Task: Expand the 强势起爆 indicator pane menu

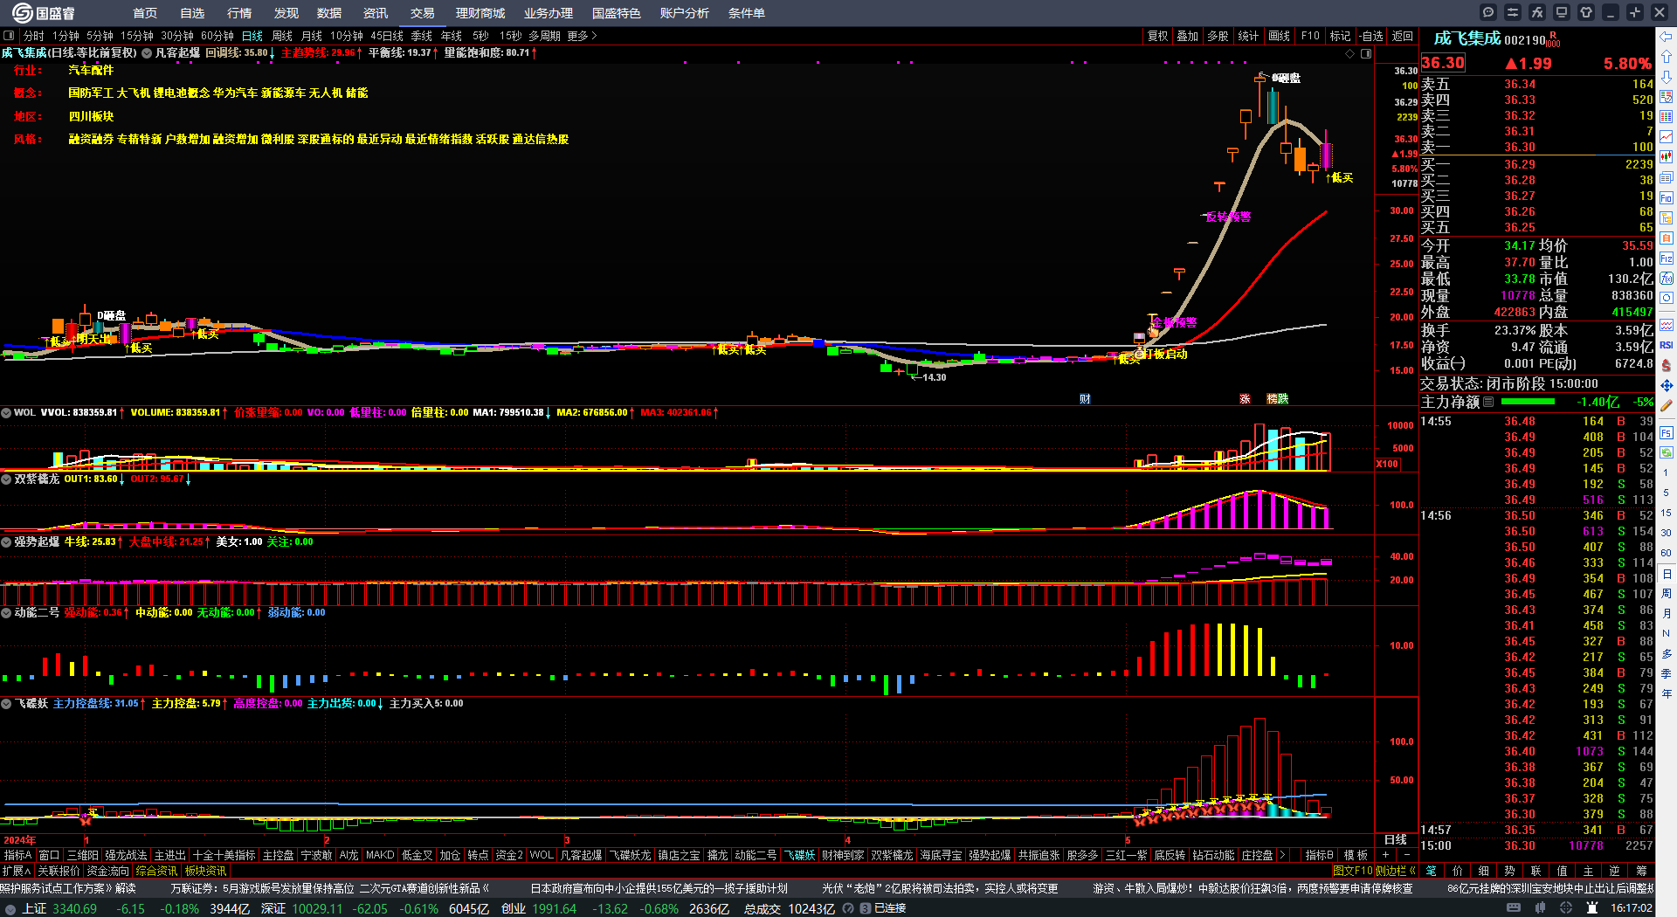Action: click(6, 541)
